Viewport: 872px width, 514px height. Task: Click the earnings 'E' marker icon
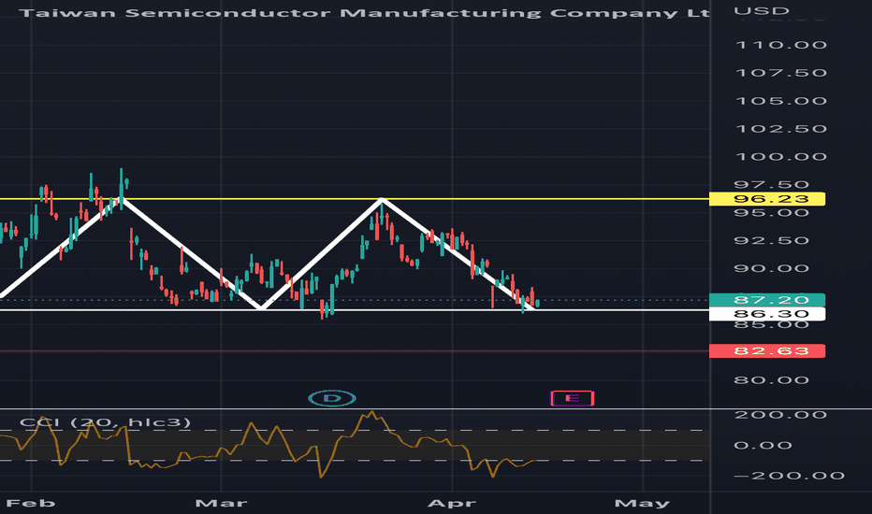pos(573,398)
